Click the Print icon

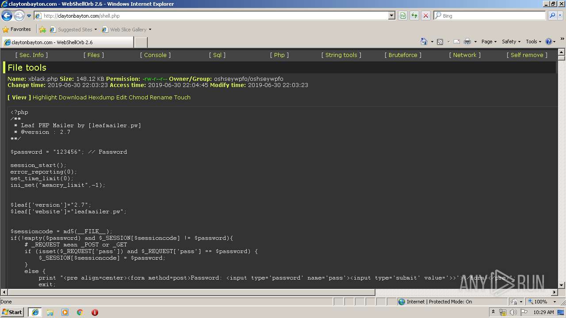tap(467, 42)
